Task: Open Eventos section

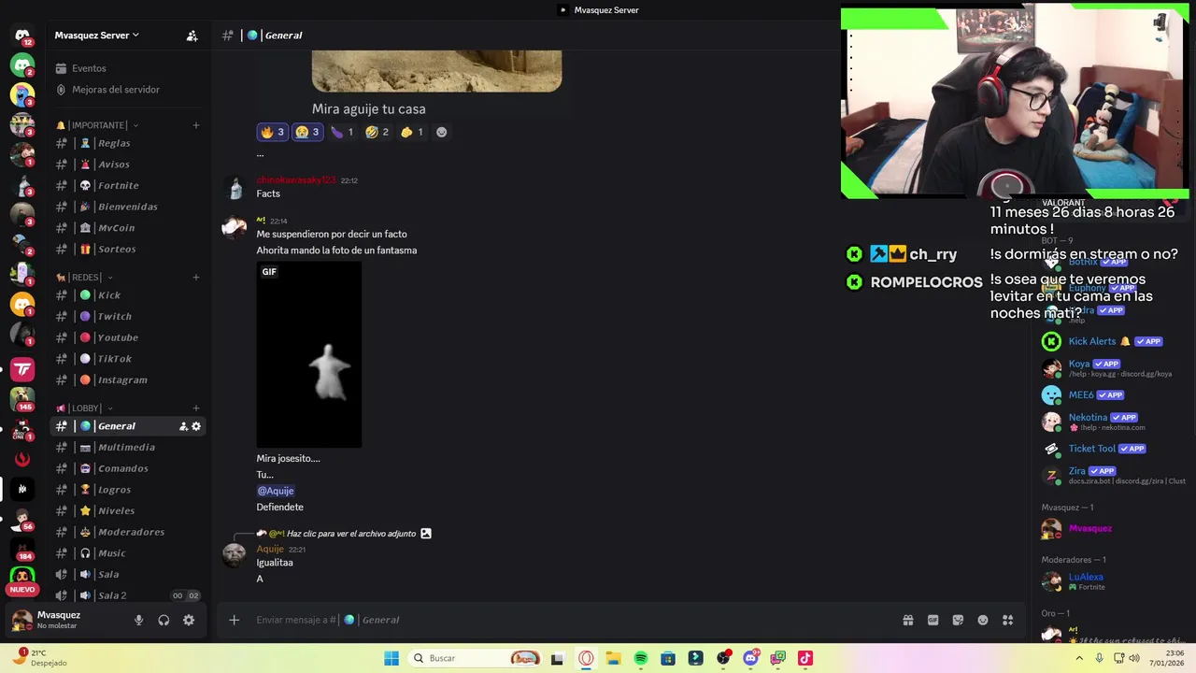Action: coord(128,68)
